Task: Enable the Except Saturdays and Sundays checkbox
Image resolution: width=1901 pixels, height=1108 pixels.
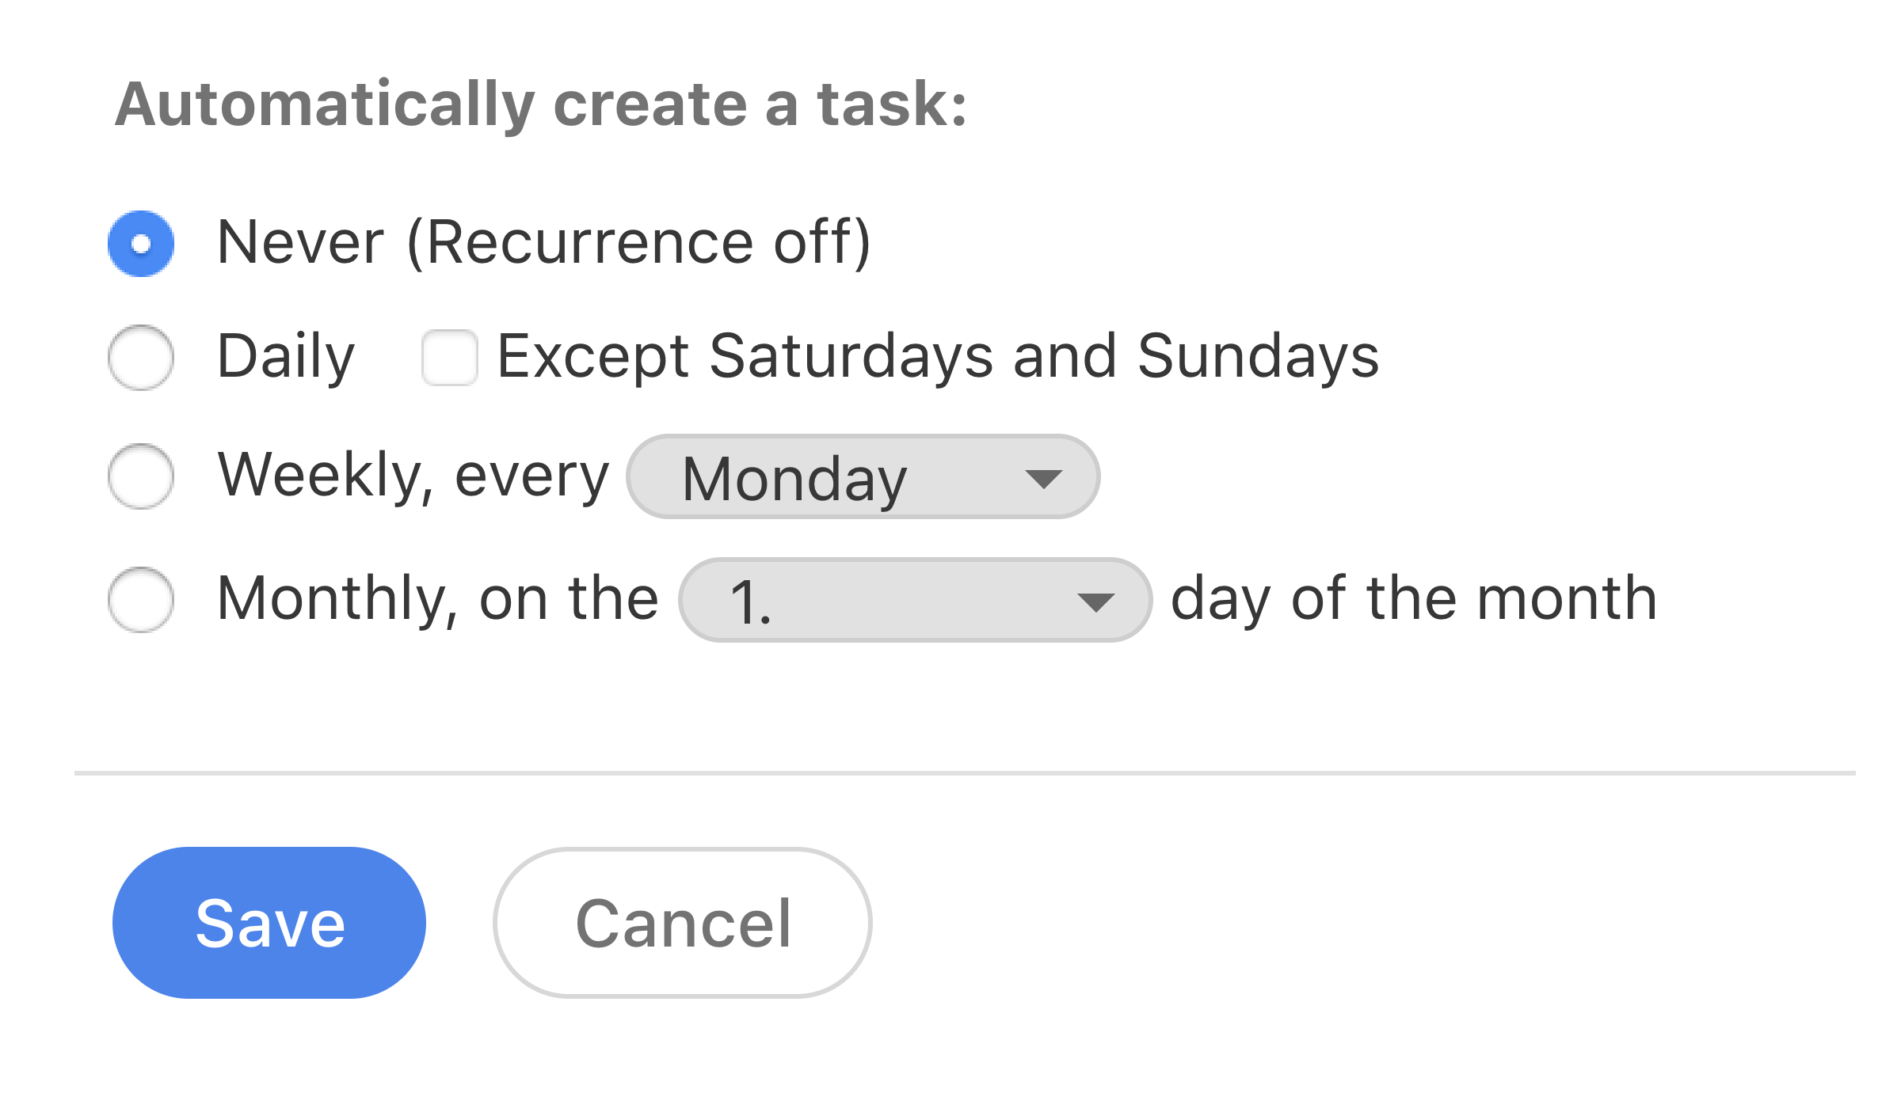Action: pyautogui.click(x=449, y=358)
